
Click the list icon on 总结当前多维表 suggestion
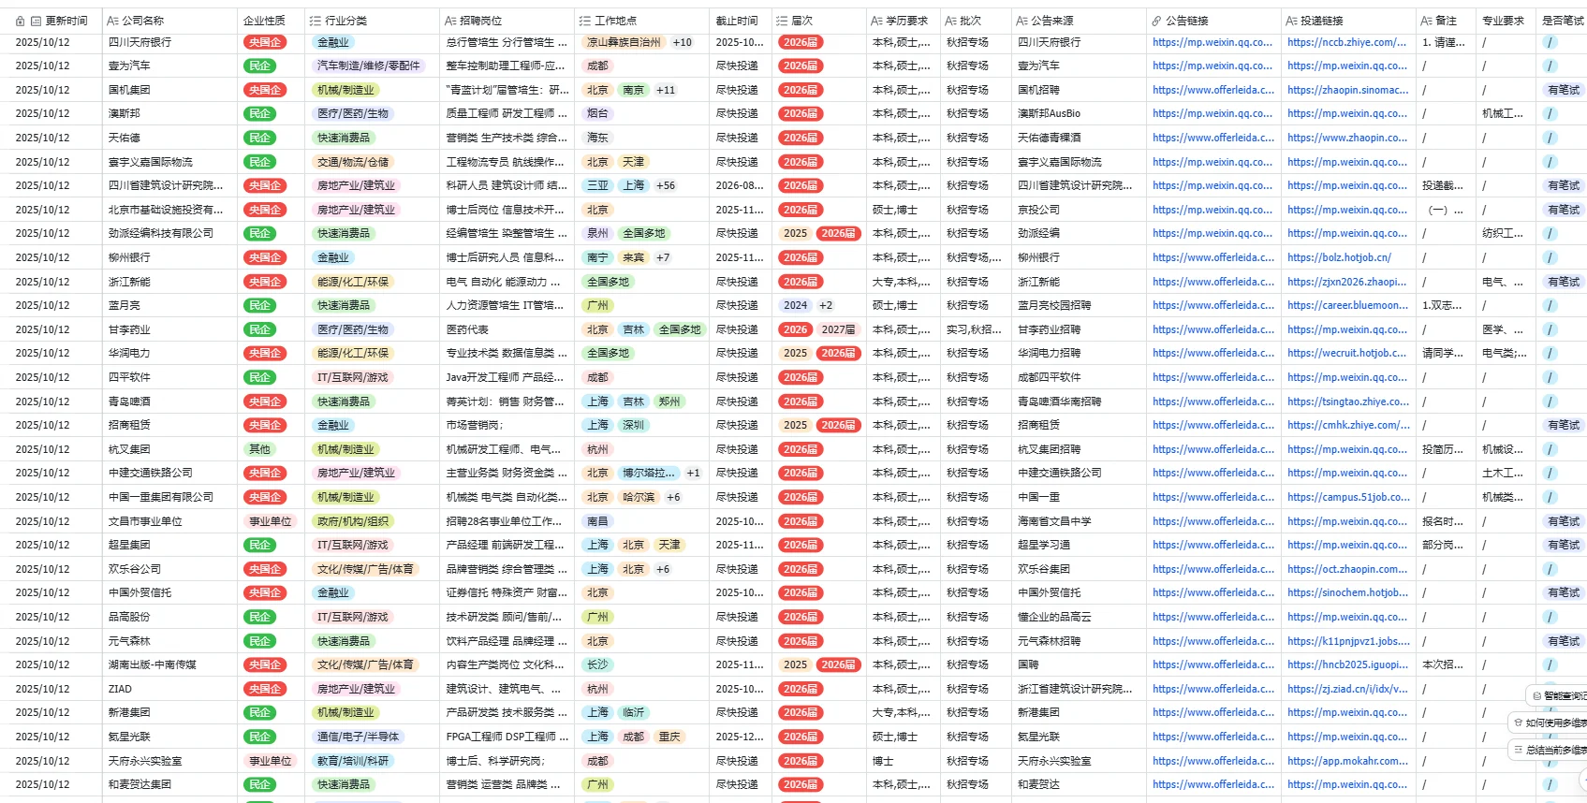tap(1519, 750)
